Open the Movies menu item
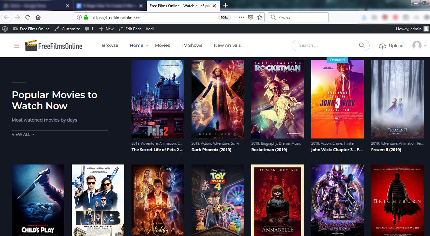The height and width of the screenshot is (236, 430). [162, 45]
